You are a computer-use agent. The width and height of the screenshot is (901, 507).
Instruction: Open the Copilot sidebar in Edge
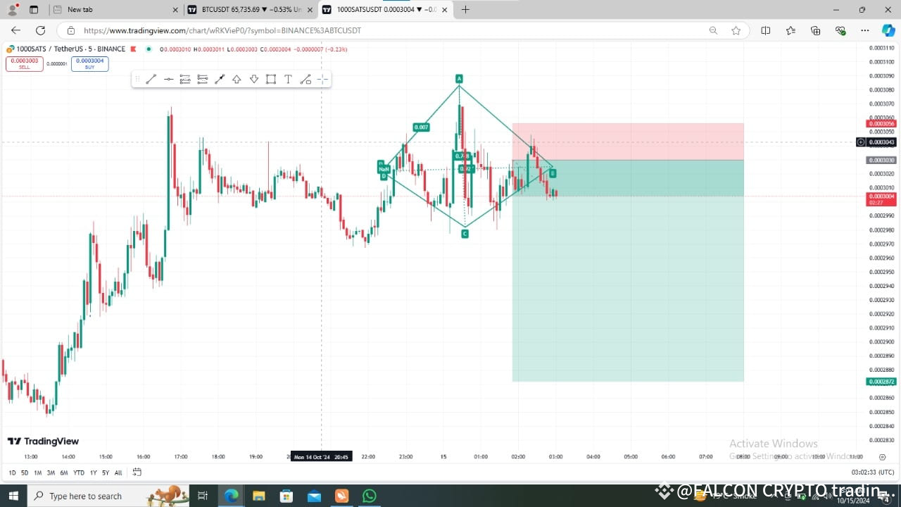pyautogui.click(x=888, y=30)
